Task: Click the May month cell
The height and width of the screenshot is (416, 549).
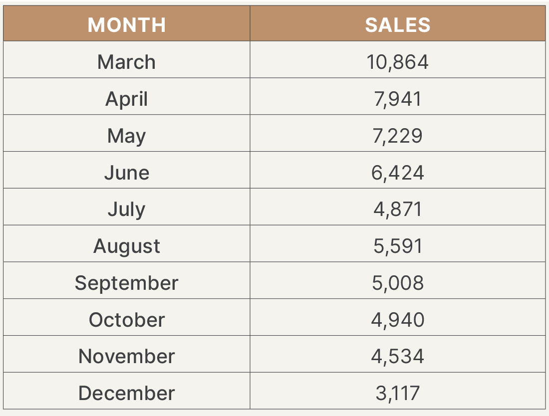Action: point(127,136)
